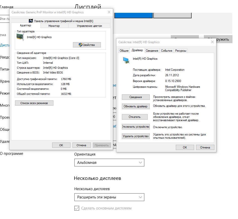The height and width of the screenshot is (219, 238).
Task: Open the Панель управления графикой и медиа Intel(R) tab
Action: pyautogui.click(x=61, y=21)
